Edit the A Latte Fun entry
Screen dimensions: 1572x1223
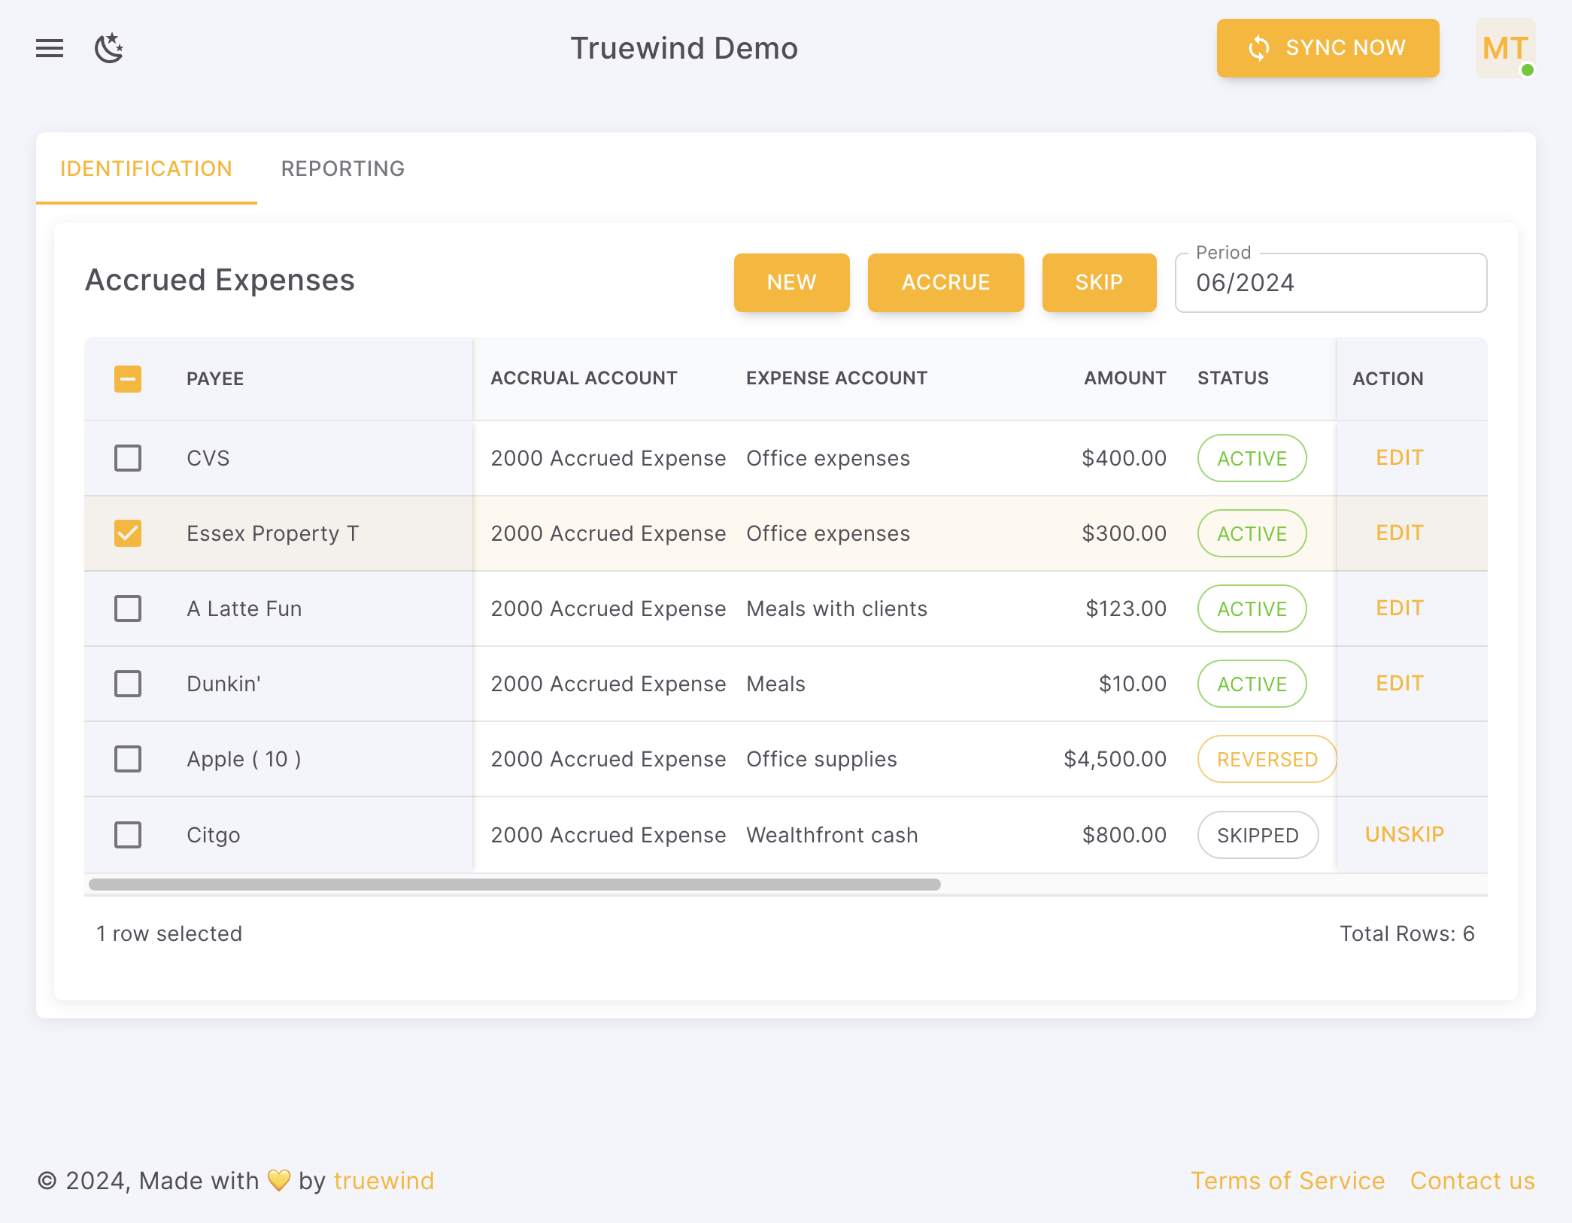pos(1399,608)
